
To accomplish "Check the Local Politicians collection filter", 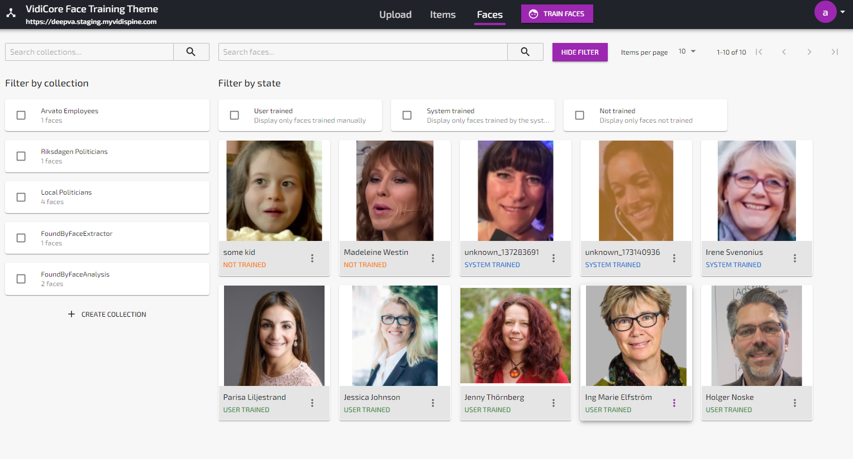I will (21, 197).
